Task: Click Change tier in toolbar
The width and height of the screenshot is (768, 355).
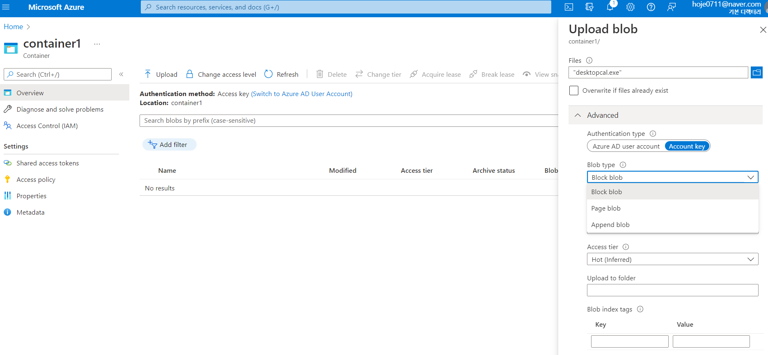Action: (x=378, y=74)
